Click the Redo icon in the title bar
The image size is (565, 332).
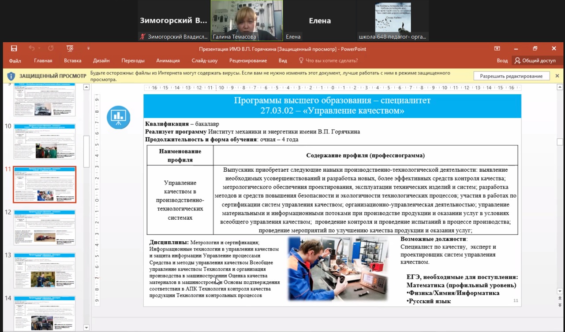[51, 48]
